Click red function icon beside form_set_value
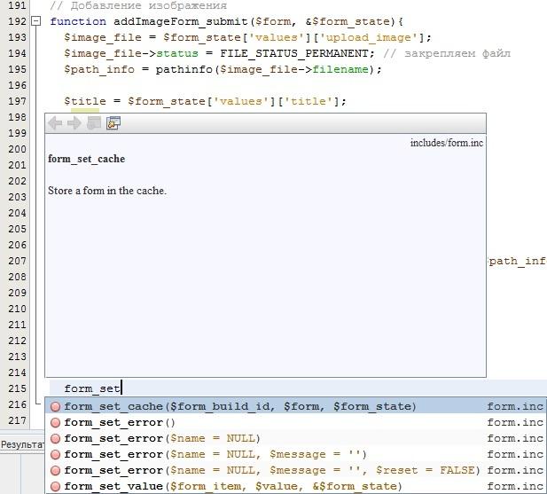Screen dimensions: 547x494 pos(55,486)
